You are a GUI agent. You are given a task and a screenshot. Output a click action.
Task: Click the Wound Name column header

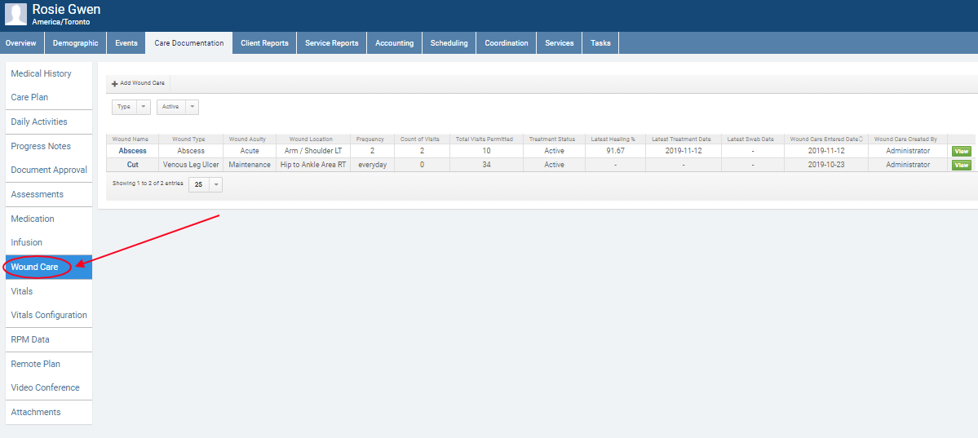click(131, 139)
